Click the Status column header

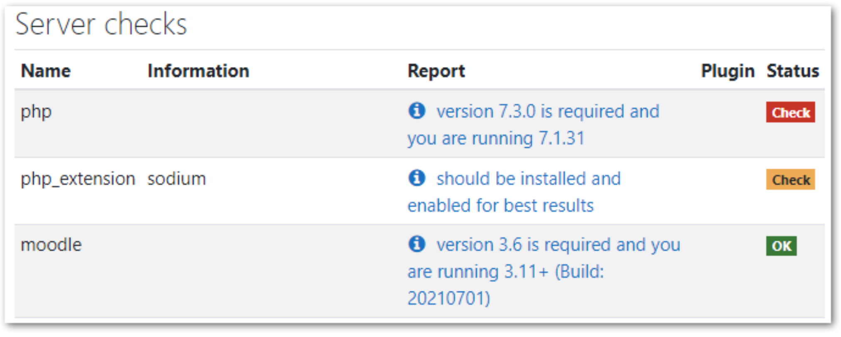pyautogui.click(x=792, y=71)
